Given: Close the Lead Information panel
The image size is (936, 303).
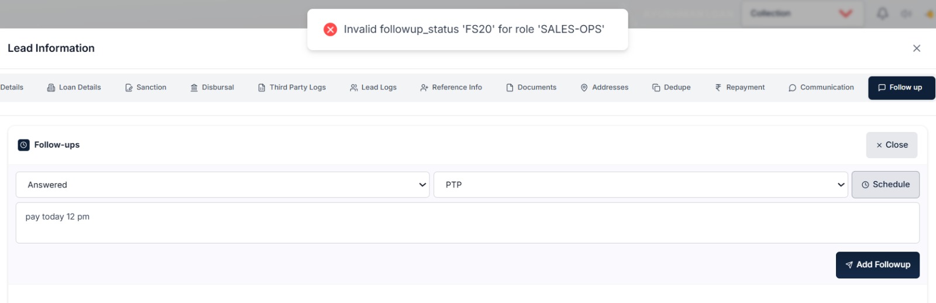Looking at the screenshot, I should [917, 48].
